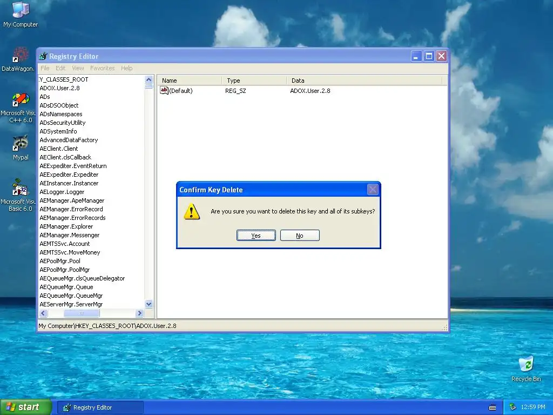553x415 pixels.
Task: Select the ADs tree key
Action: point(45,97)
